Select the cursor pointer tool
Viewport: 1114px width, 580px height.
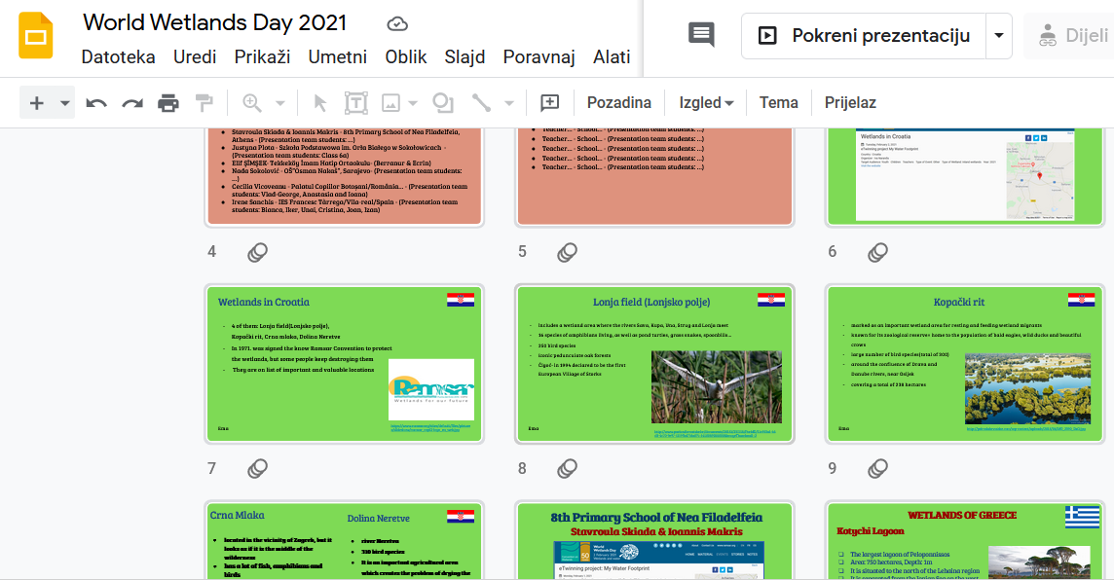click(x=320, y=104)
